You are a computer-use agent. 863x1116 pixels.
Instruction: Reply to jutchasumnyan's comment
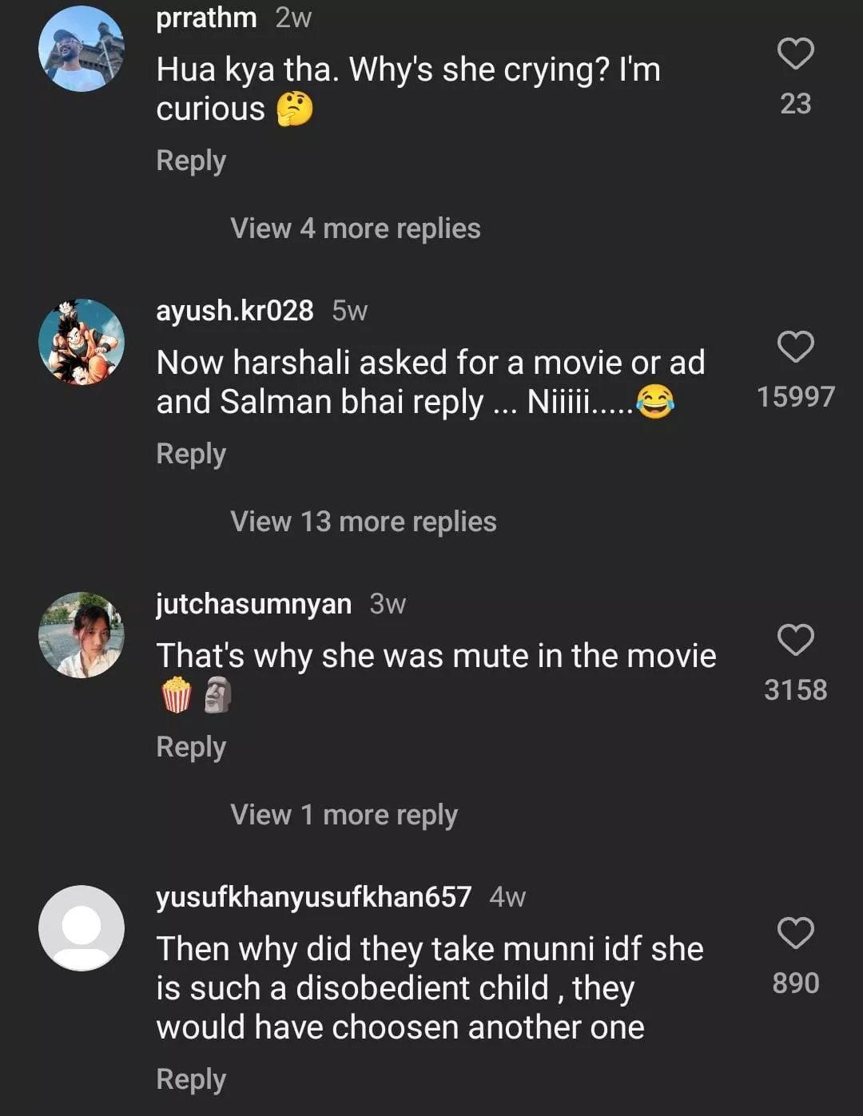click(x=191, y=747)
